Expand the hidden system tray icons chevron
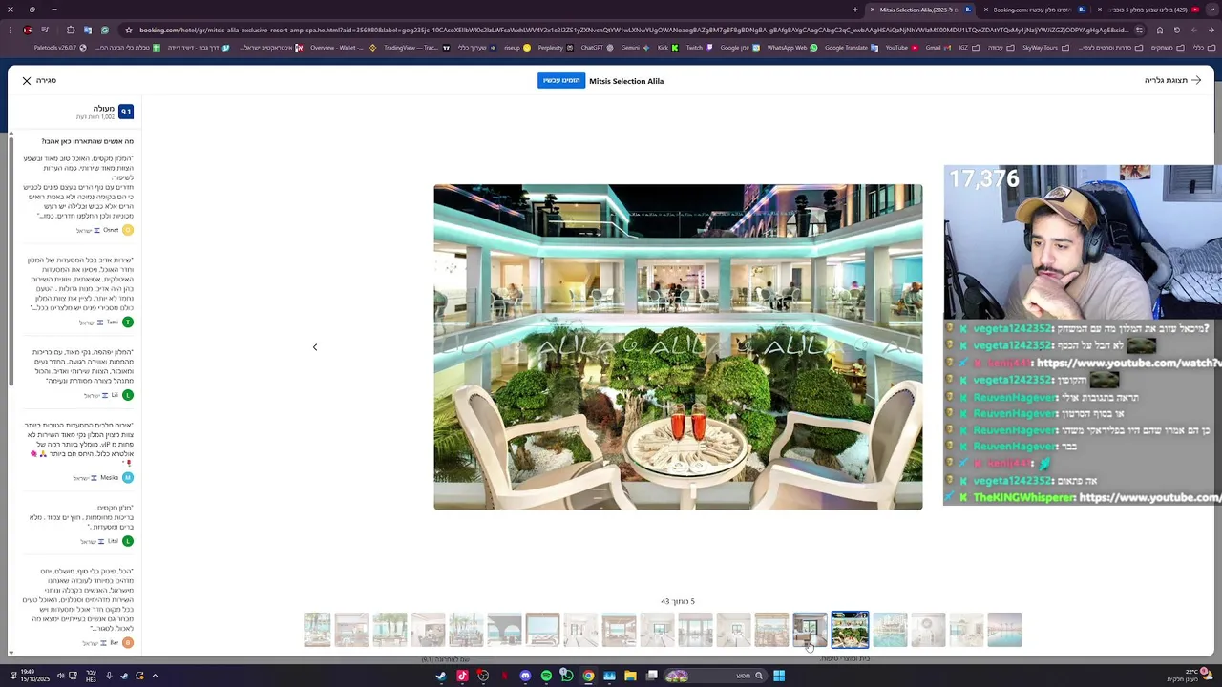1222x687 pixels. tap(155, 676)
